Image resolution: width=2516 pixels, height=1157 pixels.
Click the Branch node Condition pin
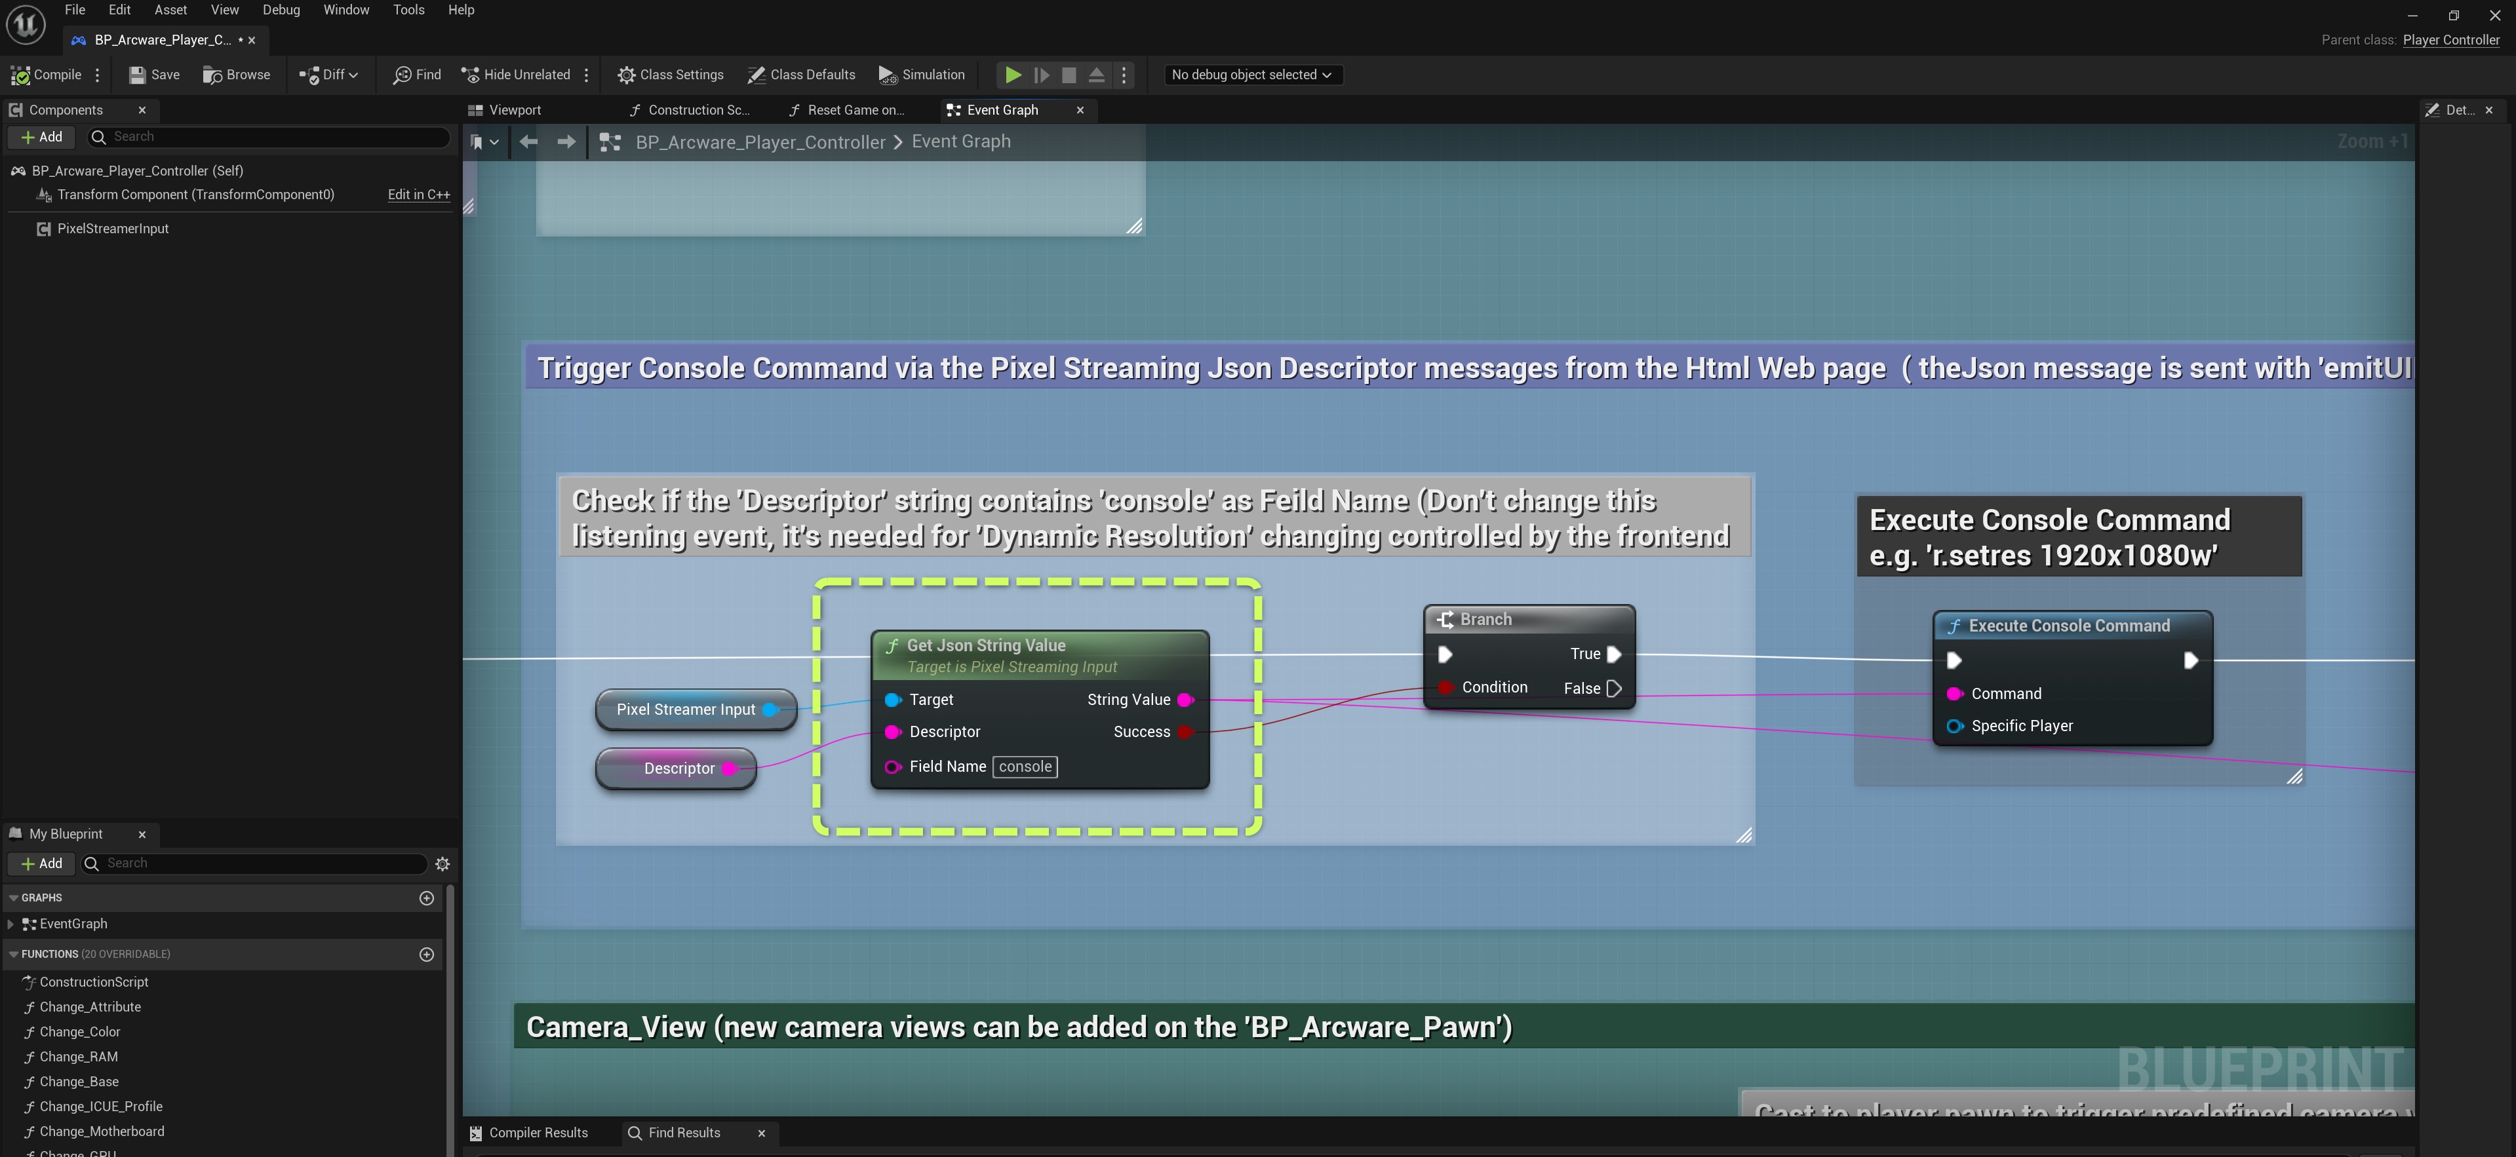1445,687
